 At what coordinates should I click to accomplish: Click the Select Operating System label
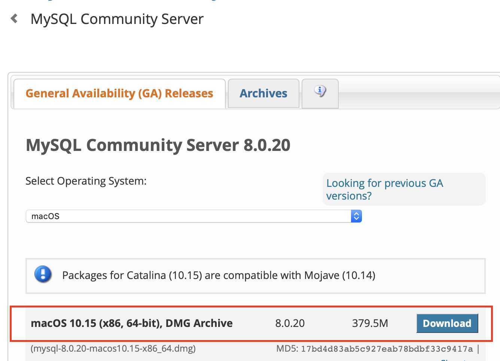tap(86, 181)
